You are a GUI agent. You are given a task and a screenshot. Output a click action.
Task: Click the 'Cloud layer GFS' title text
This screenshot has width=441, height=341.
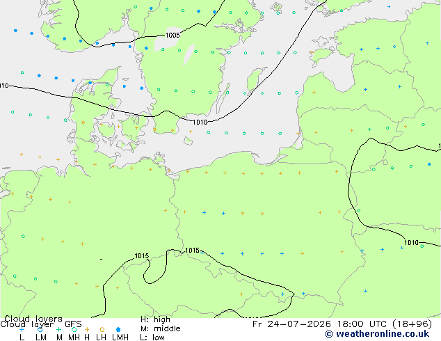coord(41,324)
